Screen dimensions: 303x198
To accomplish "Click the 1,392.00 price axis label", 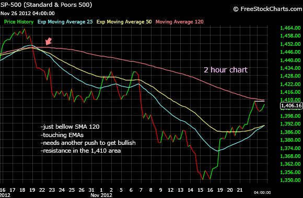I will (x=290, y=124).
